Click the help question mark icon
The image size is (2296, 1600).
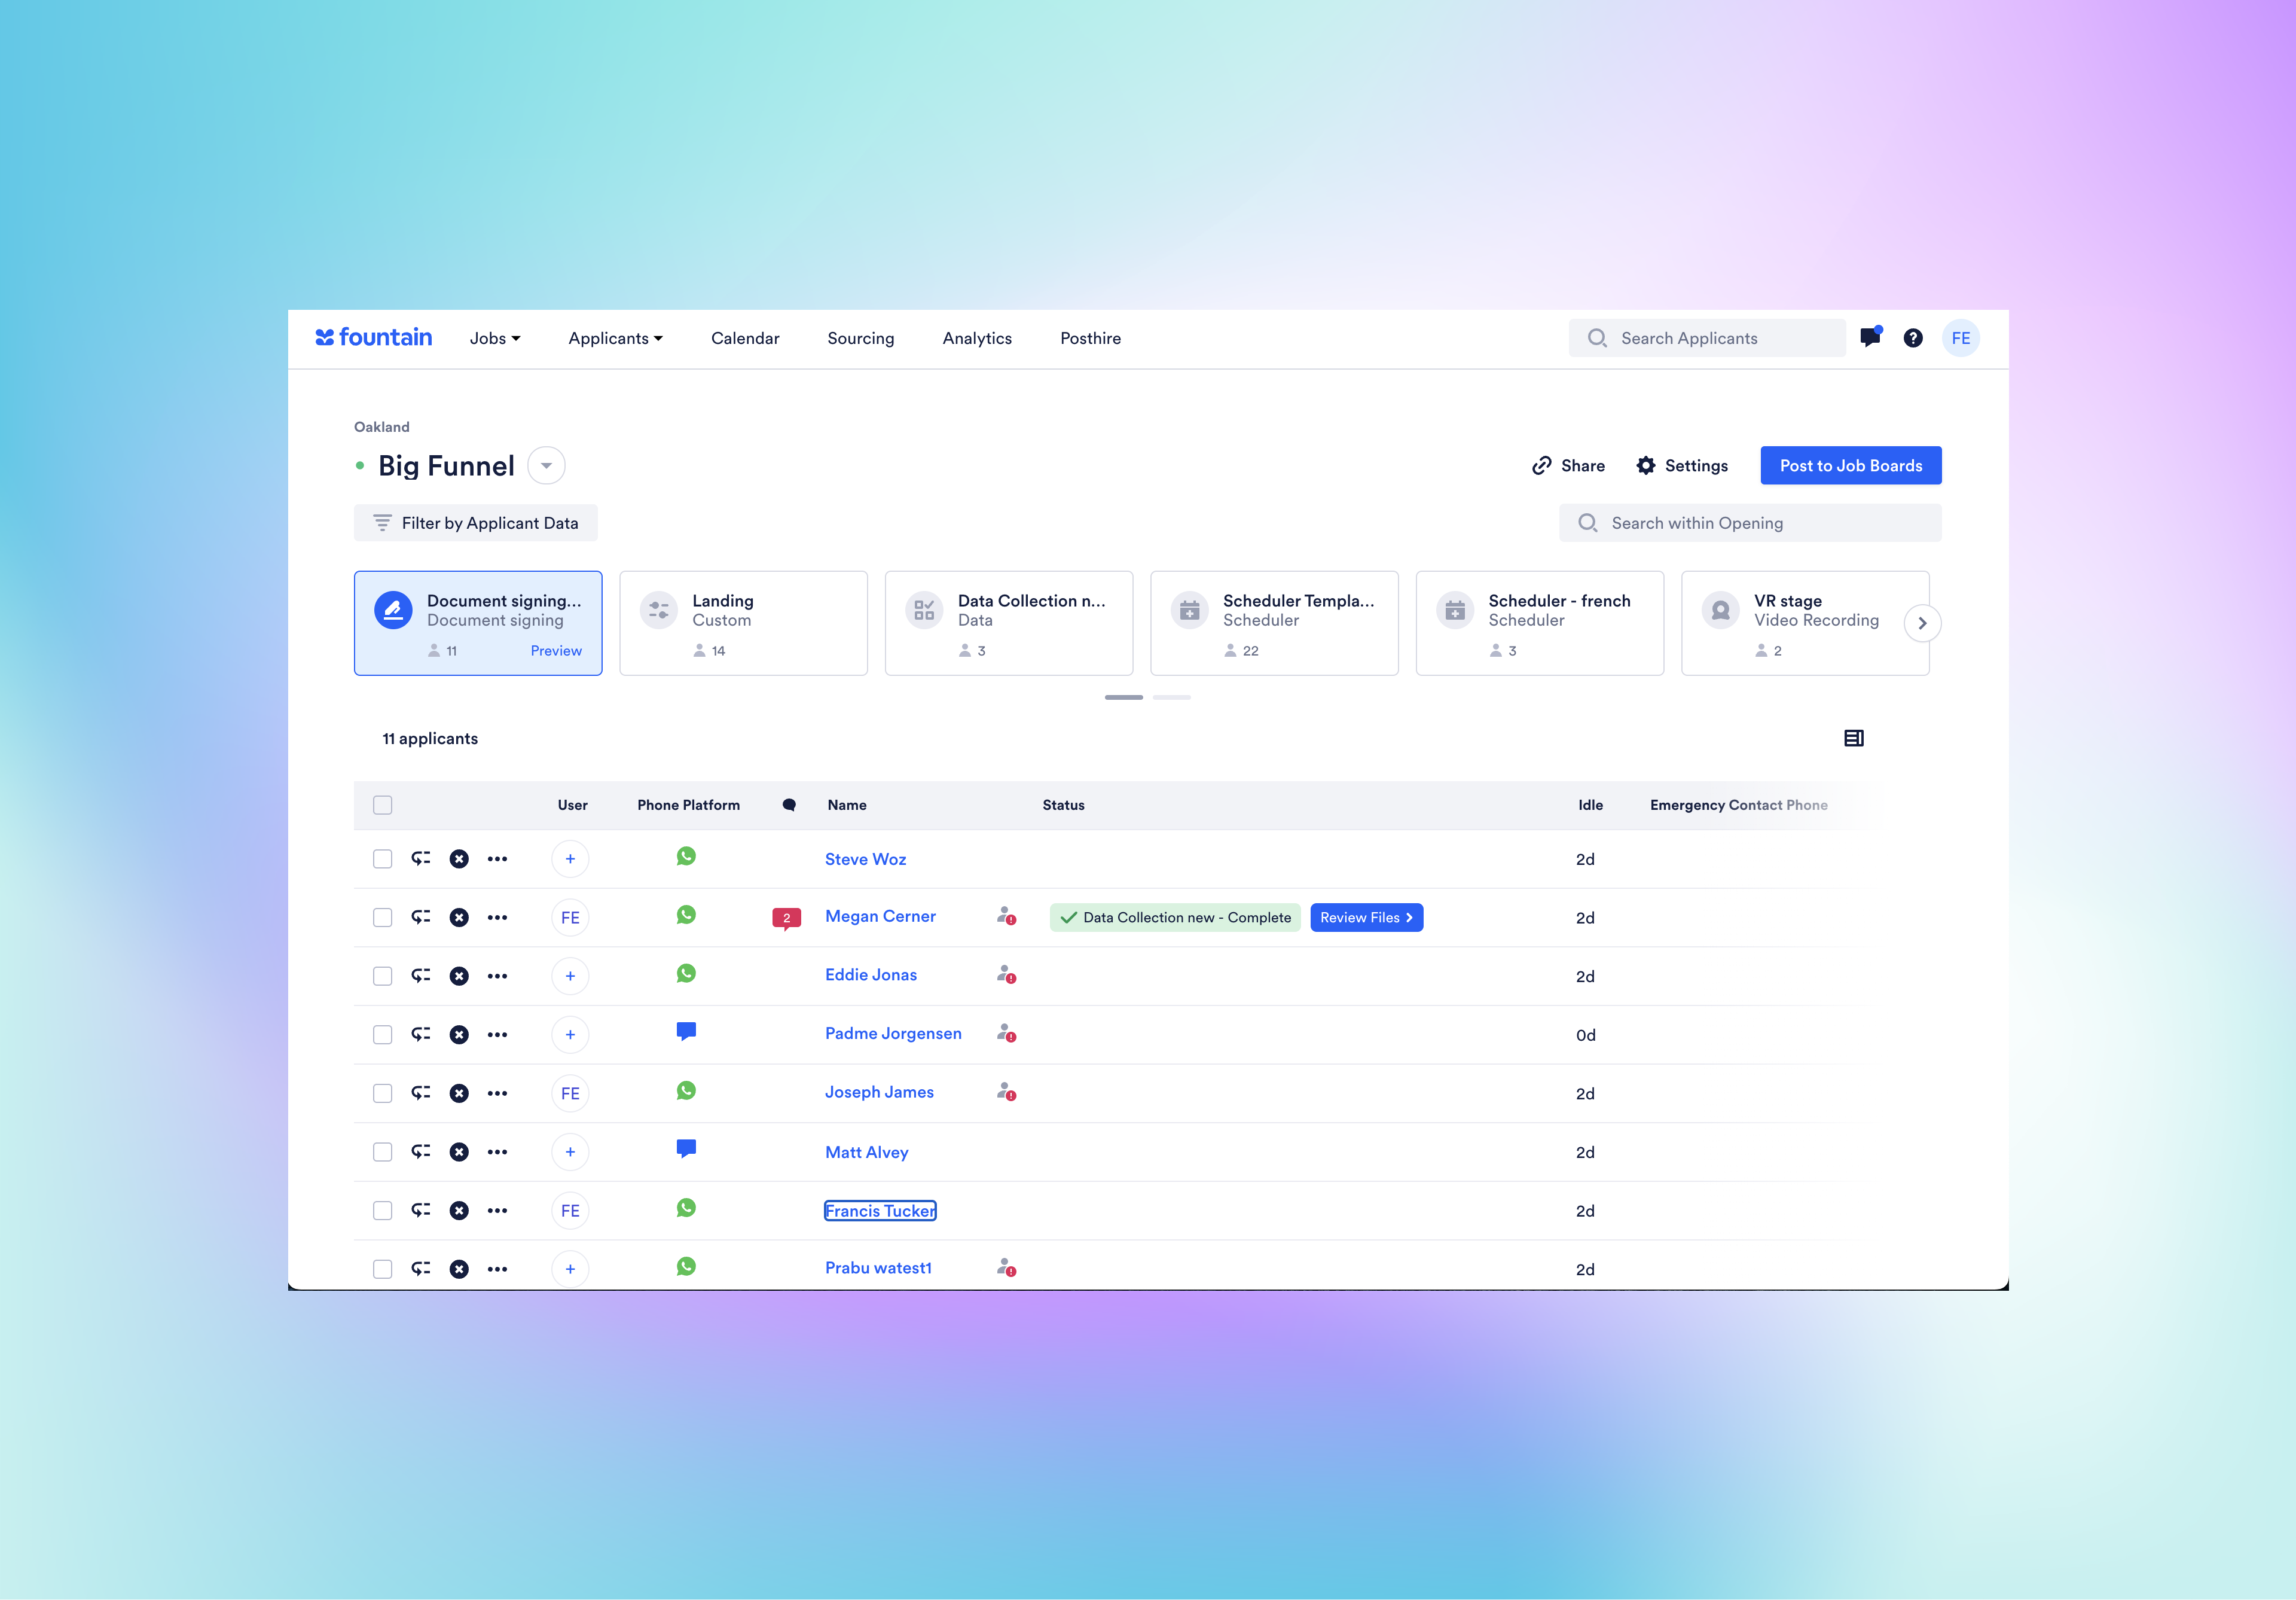point(1913,338)
